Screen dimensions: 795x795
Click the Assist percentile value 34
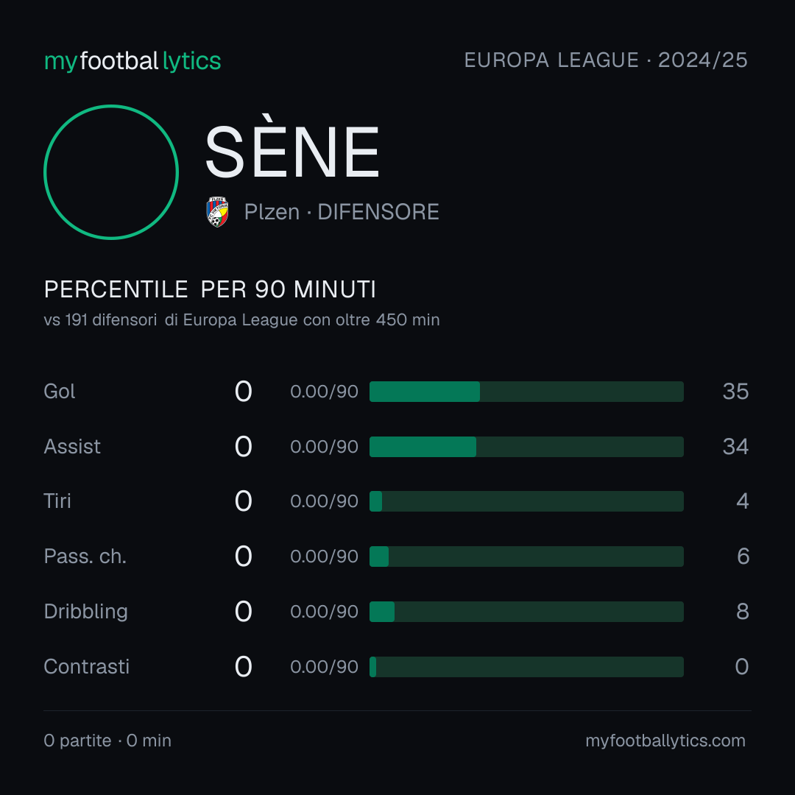[x=735, y=447]
